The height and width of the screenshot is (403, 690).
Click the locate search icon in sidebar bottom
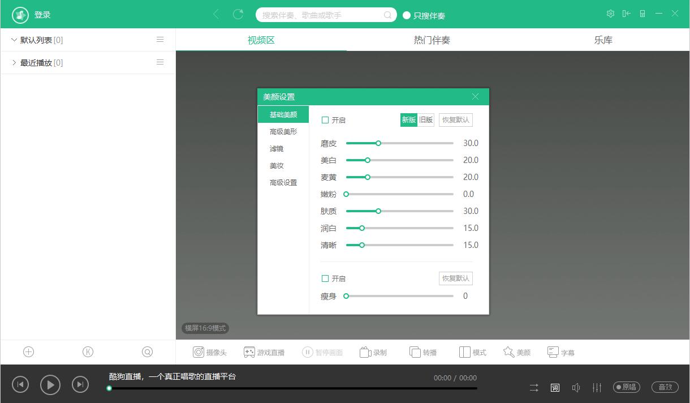point(147,352)
